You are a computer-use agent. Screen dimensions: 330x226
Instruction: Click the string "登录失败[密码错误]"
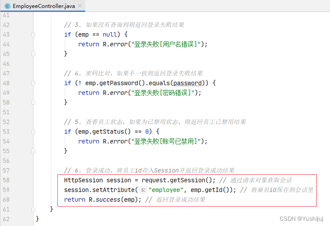coord(163,93)
